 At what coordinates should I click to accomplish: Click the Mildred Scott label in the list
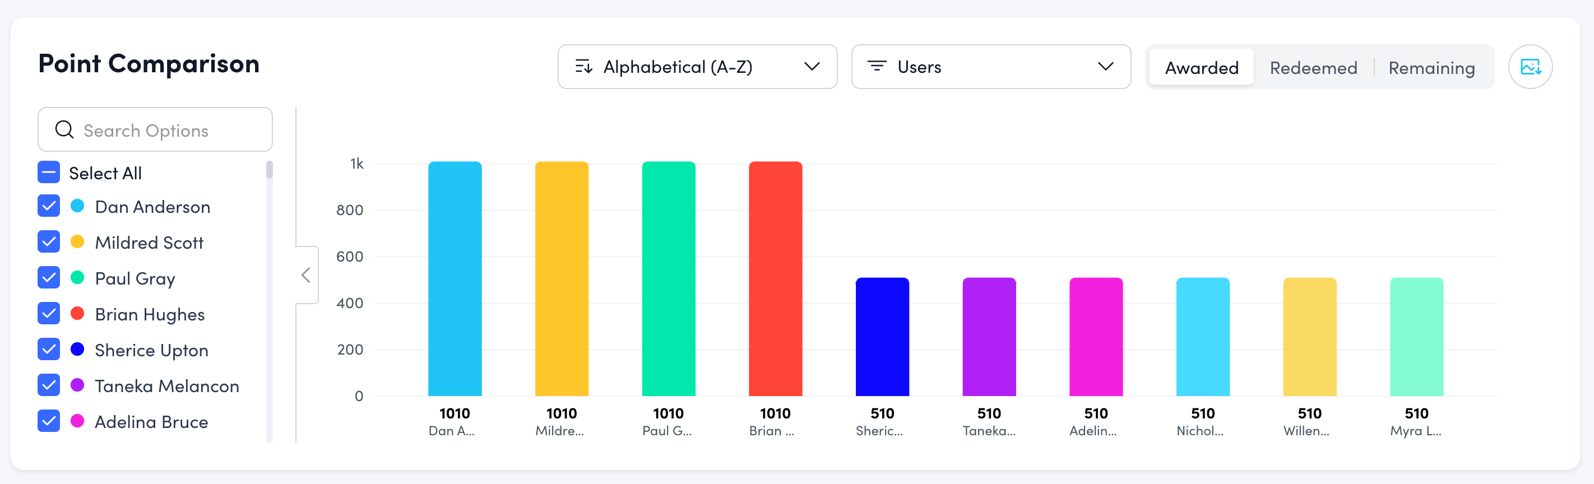pyautogui.click(x=149, y=243)
